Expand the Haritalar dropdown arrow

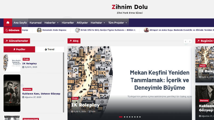(x=104, y=23)
